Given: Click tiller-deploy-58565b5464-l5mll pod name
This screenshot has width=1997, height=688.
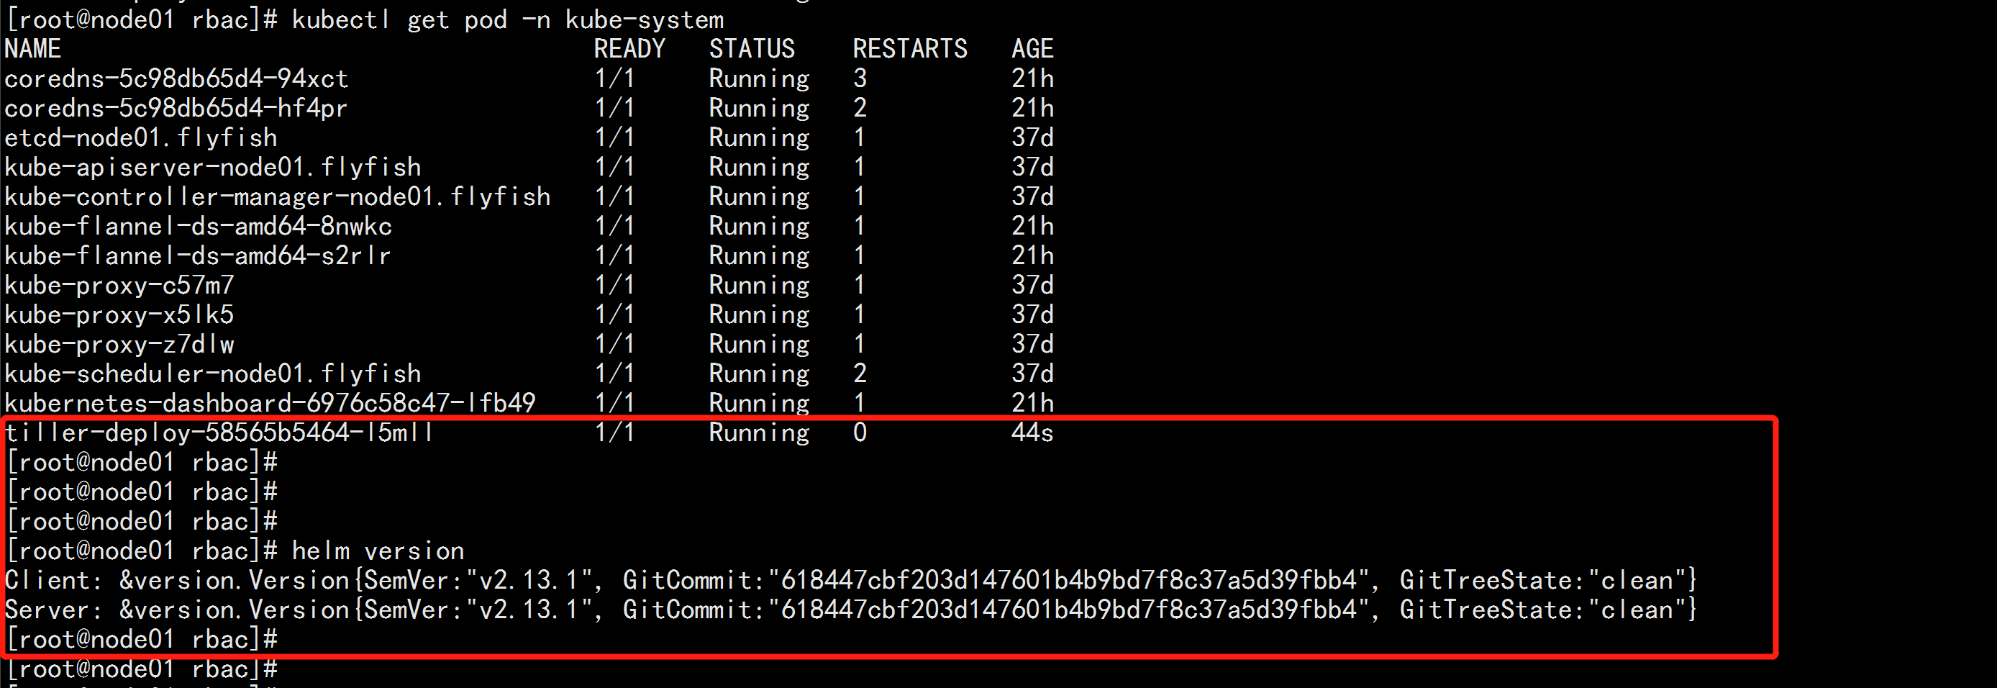Looking at the screenshot, I should tap(219, 432).
